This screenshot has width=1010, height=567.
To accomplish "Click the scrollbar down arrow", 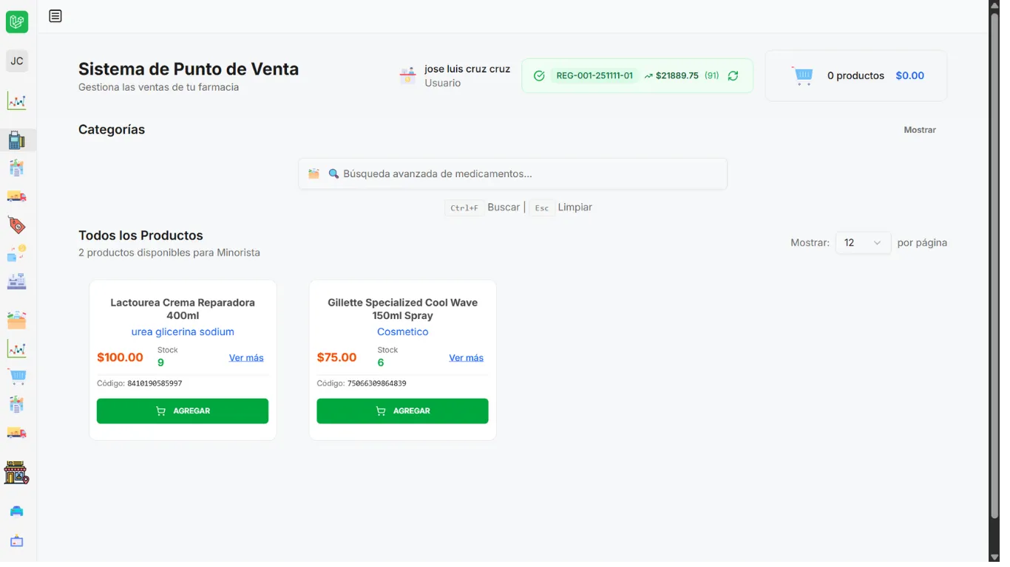I will [x=994, y=557].
